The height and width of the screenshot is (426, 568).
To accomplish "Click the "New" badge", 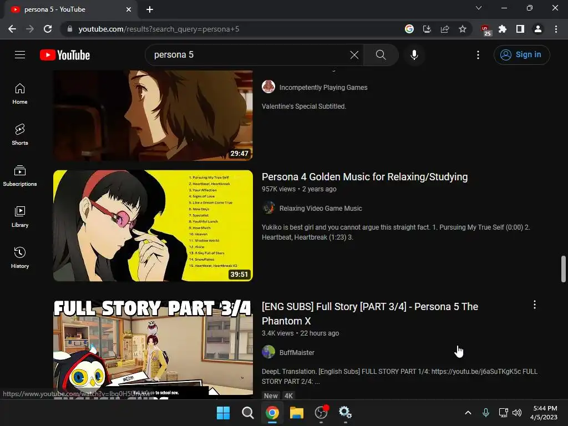I will pos(271,395).
